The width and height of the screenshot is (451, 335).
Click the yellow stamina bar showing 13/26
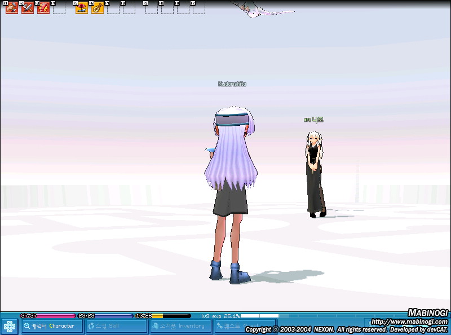pyautogui.click(x=163, y=316)
